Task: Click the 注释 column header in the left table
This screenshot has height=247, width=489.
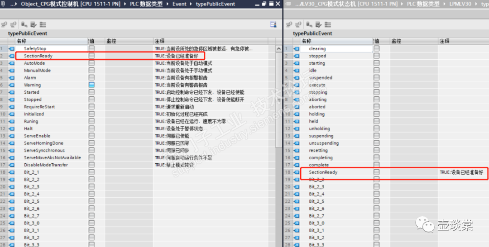Action: (211, 41)
